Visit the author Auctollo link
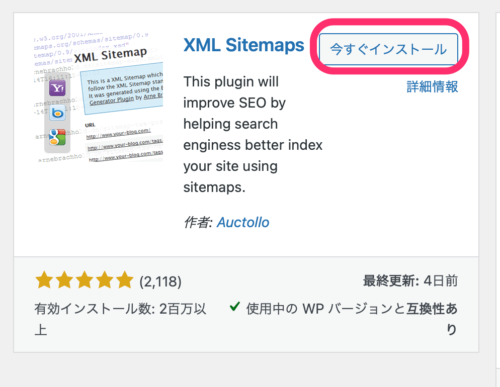This screenshot has width=500, height=387. coord(243,222)
